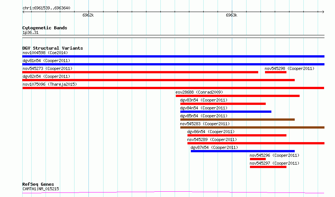This screenshot has height=197, width=335.
Task: Open the dgv86n54 (Cooper2011) label
Action: point(211,132)
